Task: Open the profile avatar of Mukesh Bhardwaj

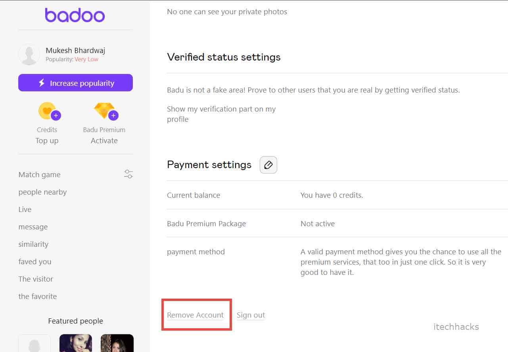Action: (29, 55)
